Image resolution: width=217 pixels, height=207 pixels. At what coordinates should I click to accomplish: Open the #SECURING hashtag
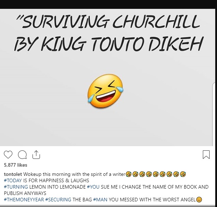58,200
